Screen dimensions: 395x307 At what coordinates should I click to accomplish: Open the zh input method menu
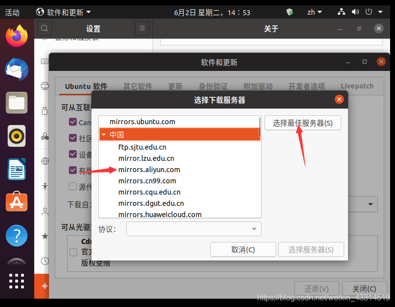[314, 12]
